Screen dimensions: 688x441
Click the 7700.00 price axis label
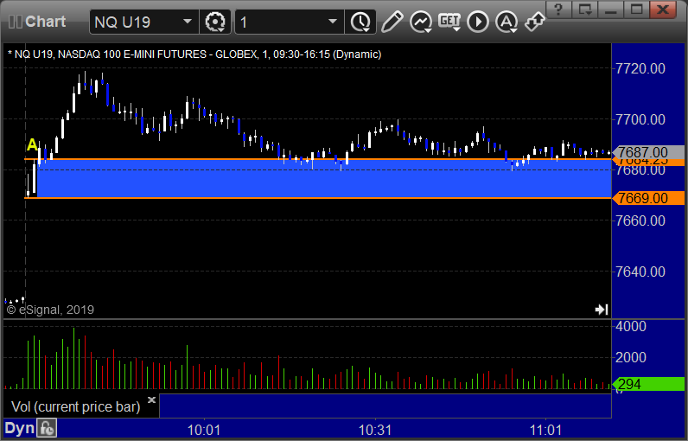tap(640, 119)
